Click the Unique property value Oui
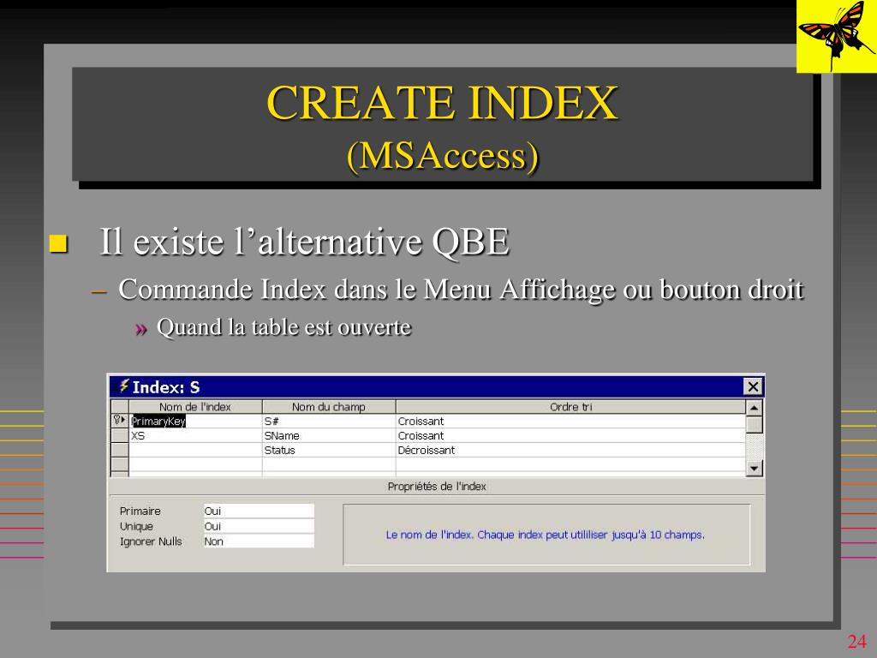Screen dimensions: 877x658 point(259,526)
